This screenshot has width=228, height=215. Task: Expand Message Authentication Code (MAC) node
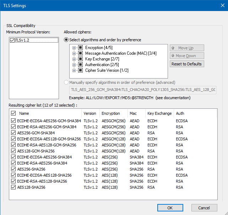(74, 53)
